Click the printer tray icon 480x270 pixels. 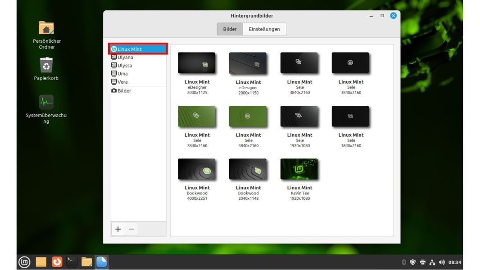422,262
